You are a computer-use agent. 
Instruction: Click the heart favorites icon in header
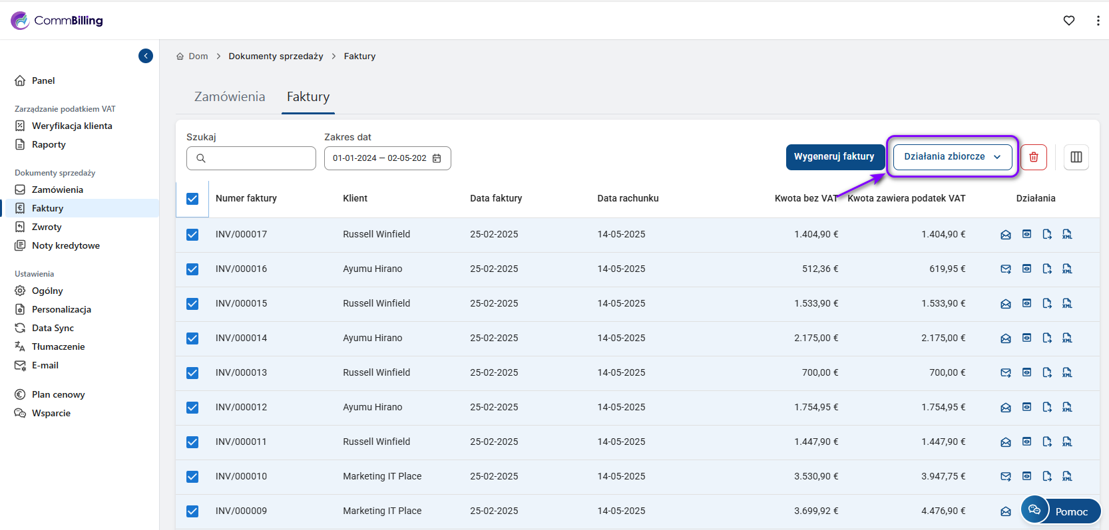coord(1069,21)
